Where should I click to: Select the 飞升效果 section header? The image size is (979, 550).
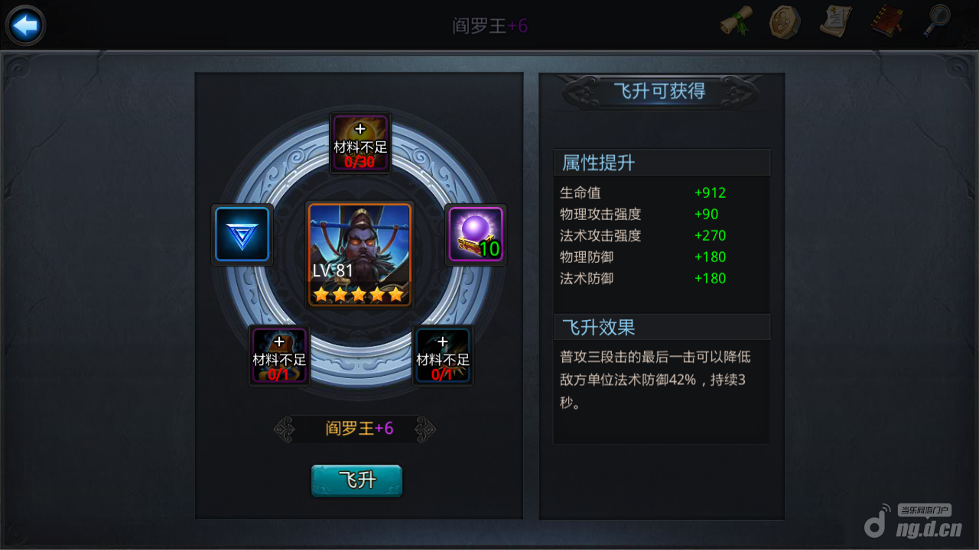662,327
